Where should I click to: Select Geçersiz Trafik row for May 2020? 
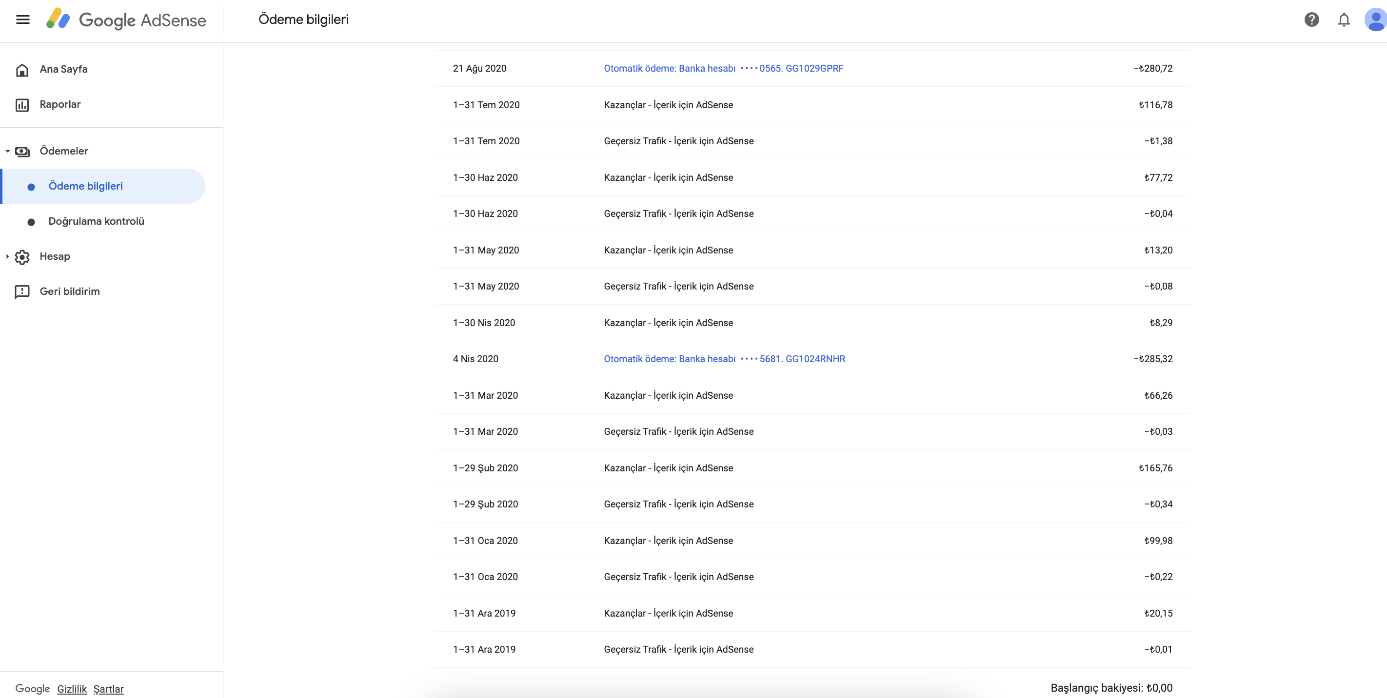(x=812, y=286)
